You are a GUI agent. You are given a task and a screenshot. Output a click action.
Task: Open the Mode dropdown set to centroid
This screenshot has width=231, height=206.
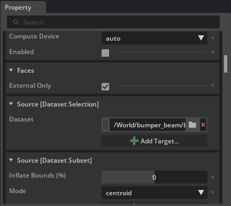(x=155, y=193)
